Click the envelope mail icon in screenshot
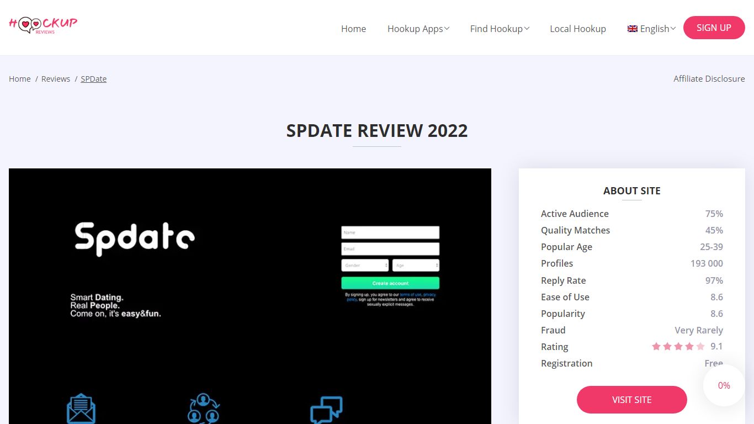 81,409
